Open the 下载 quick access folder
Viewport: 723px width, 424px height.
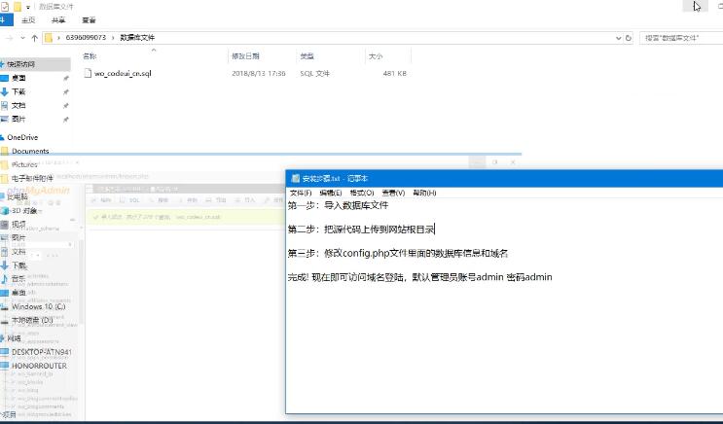coord(19,91)
